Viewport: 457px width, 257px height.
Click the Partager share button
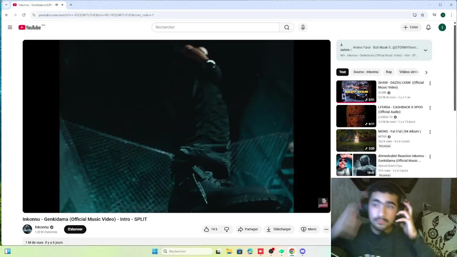tap(248, 229)
